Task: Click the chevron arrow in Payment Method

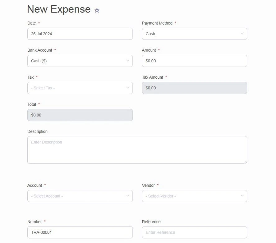Action: click(242, 34)
